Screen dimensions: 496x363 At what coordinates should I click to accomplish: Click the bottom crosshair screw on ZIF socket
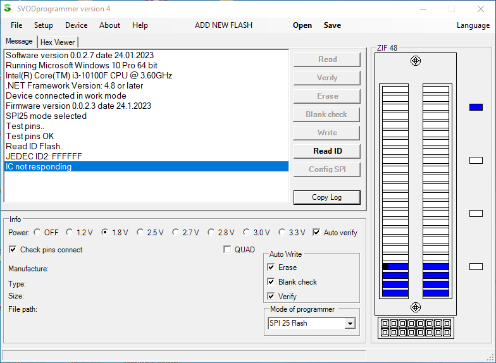[416, 307]
